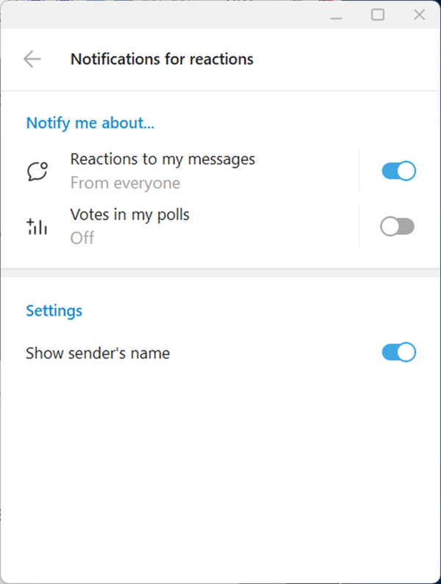Image resolution: width=441 pixels, height=584 pixels.
Task: Click the "Off" status under polls
Action: coord(82,238)
